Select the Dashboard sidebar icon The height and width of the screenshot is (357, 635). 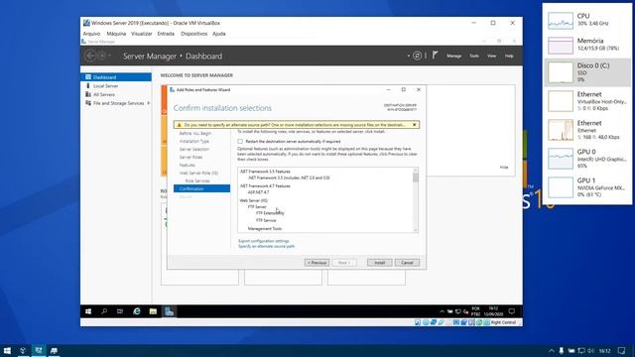point(88,77)
